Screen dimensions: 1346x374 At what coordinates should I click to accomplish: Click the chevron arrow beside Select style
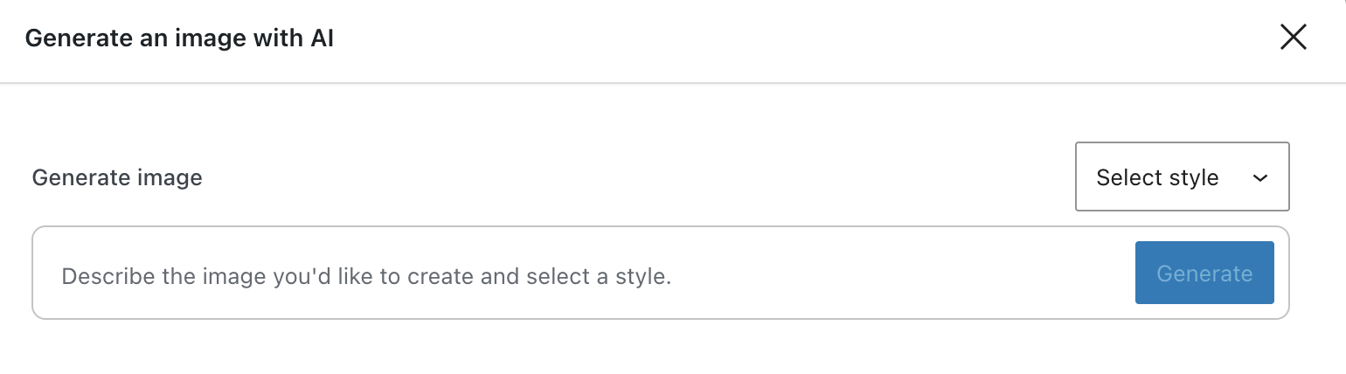1259,178
